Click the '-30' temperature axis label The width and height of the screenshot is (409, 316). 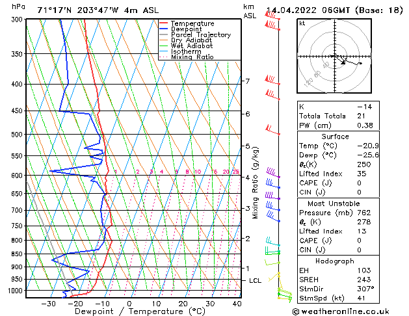coord(49,304)
